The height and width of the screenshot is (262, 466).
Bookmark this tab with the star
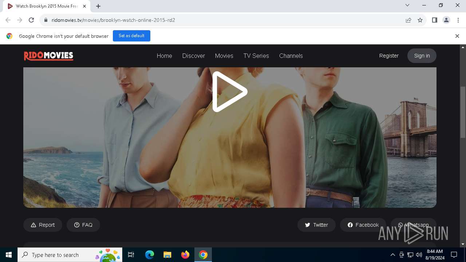point(420,20)
